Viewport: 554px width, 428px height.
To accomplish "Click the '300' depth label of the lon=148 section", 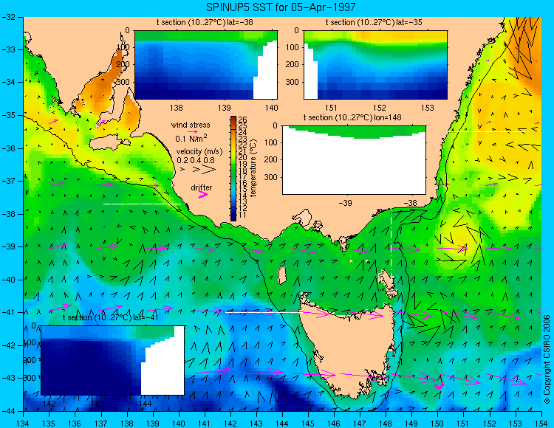I will pos(271,177).
